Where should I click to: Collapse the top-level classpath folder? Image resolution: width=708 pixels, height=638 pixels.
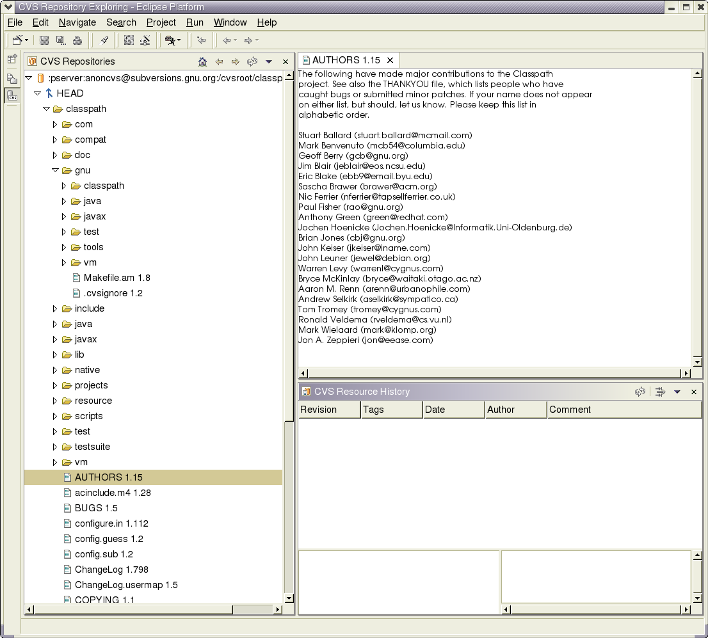coord(46,109)
